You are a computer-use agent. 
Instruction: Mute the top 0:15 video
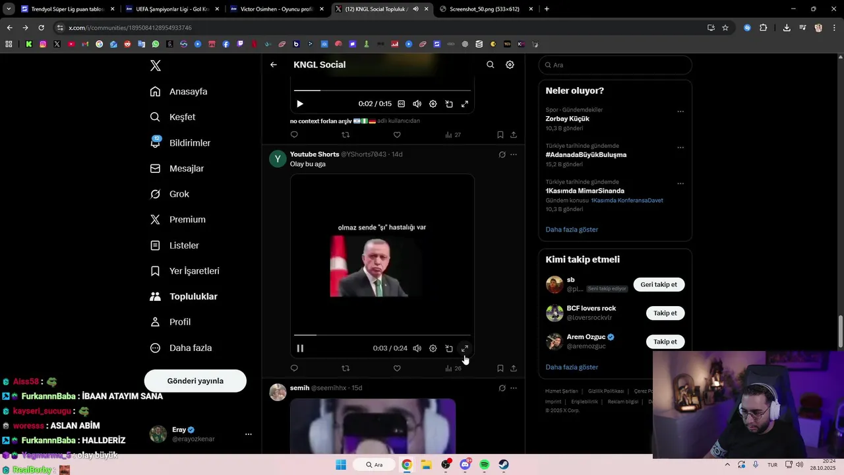(x=417, y=104)
